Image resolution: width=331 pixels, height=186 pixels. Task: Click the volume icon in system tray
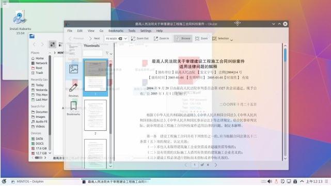pyautogui.click(x=270, y=181)
